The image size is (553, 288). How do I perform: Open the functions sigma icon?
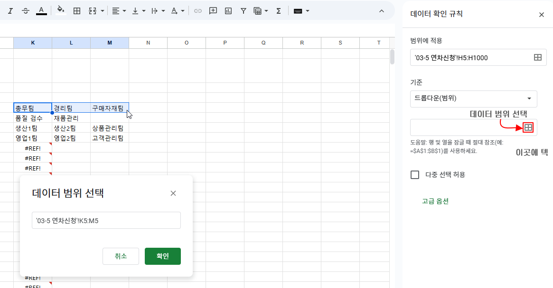[x=279, y=11]
